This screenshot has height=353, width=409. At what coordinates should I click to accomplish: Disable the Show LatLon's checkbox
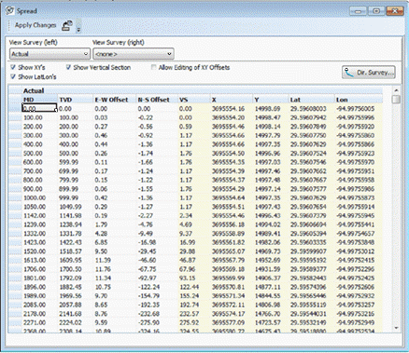pyautogui.click(x=13, y=76)
